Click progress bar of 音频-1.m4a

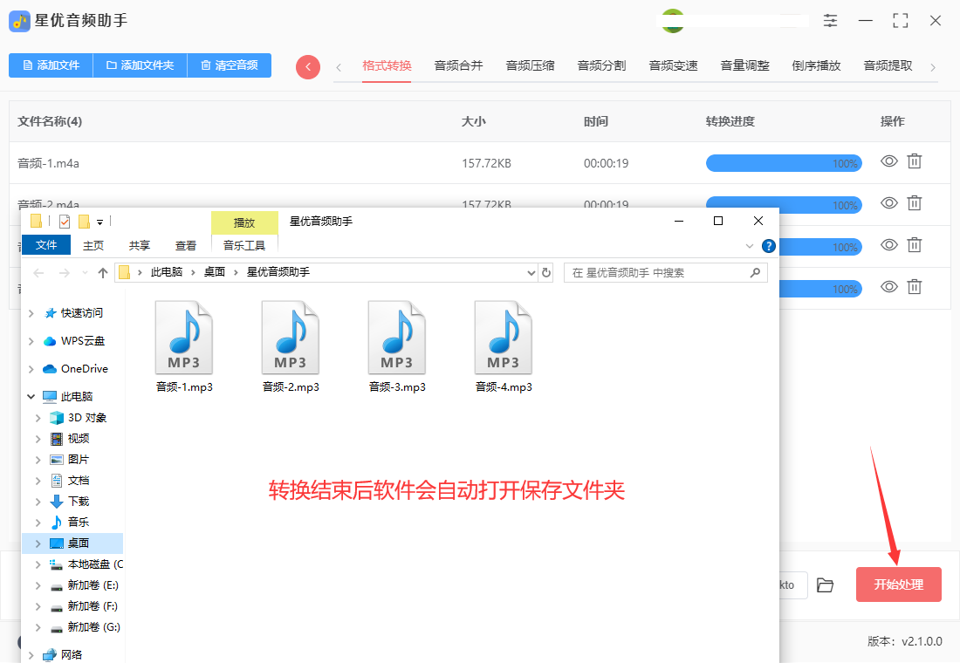point(784,163)
